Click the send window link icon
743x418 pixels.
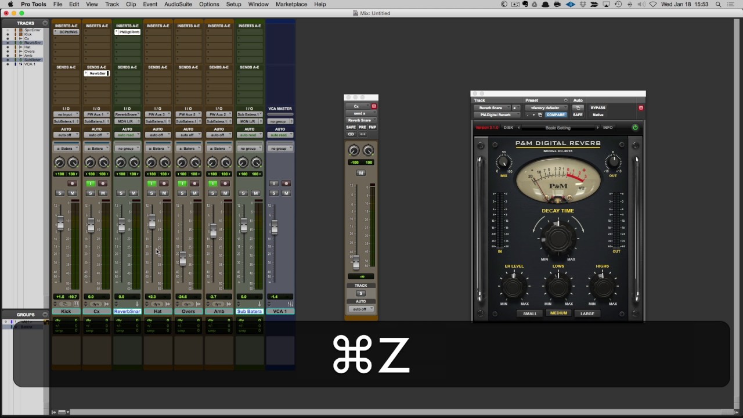coord(351,134)
